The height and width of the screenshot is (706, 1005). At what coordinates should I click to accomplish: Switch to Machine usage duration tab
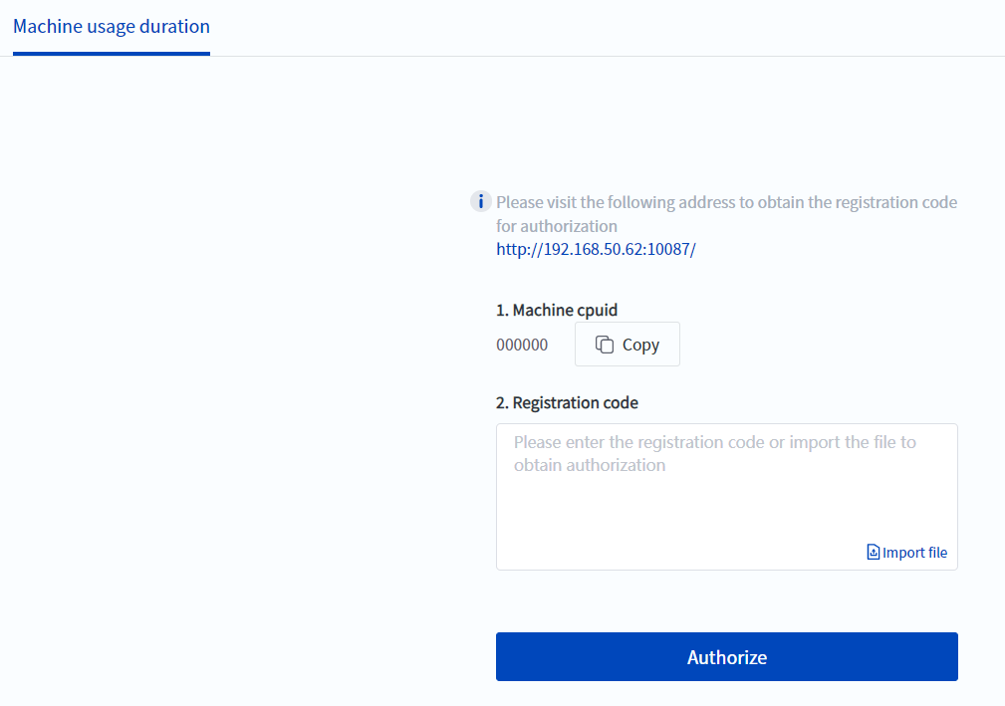click(112, 26)
